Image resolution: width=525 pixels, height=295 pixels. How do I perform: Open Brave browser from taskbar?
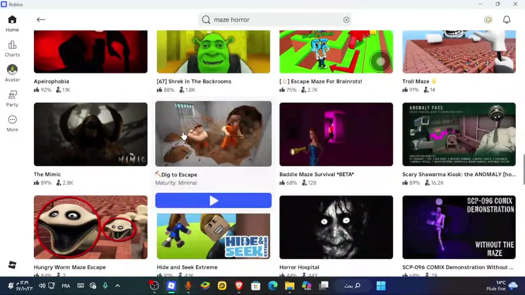click(239, 286)
